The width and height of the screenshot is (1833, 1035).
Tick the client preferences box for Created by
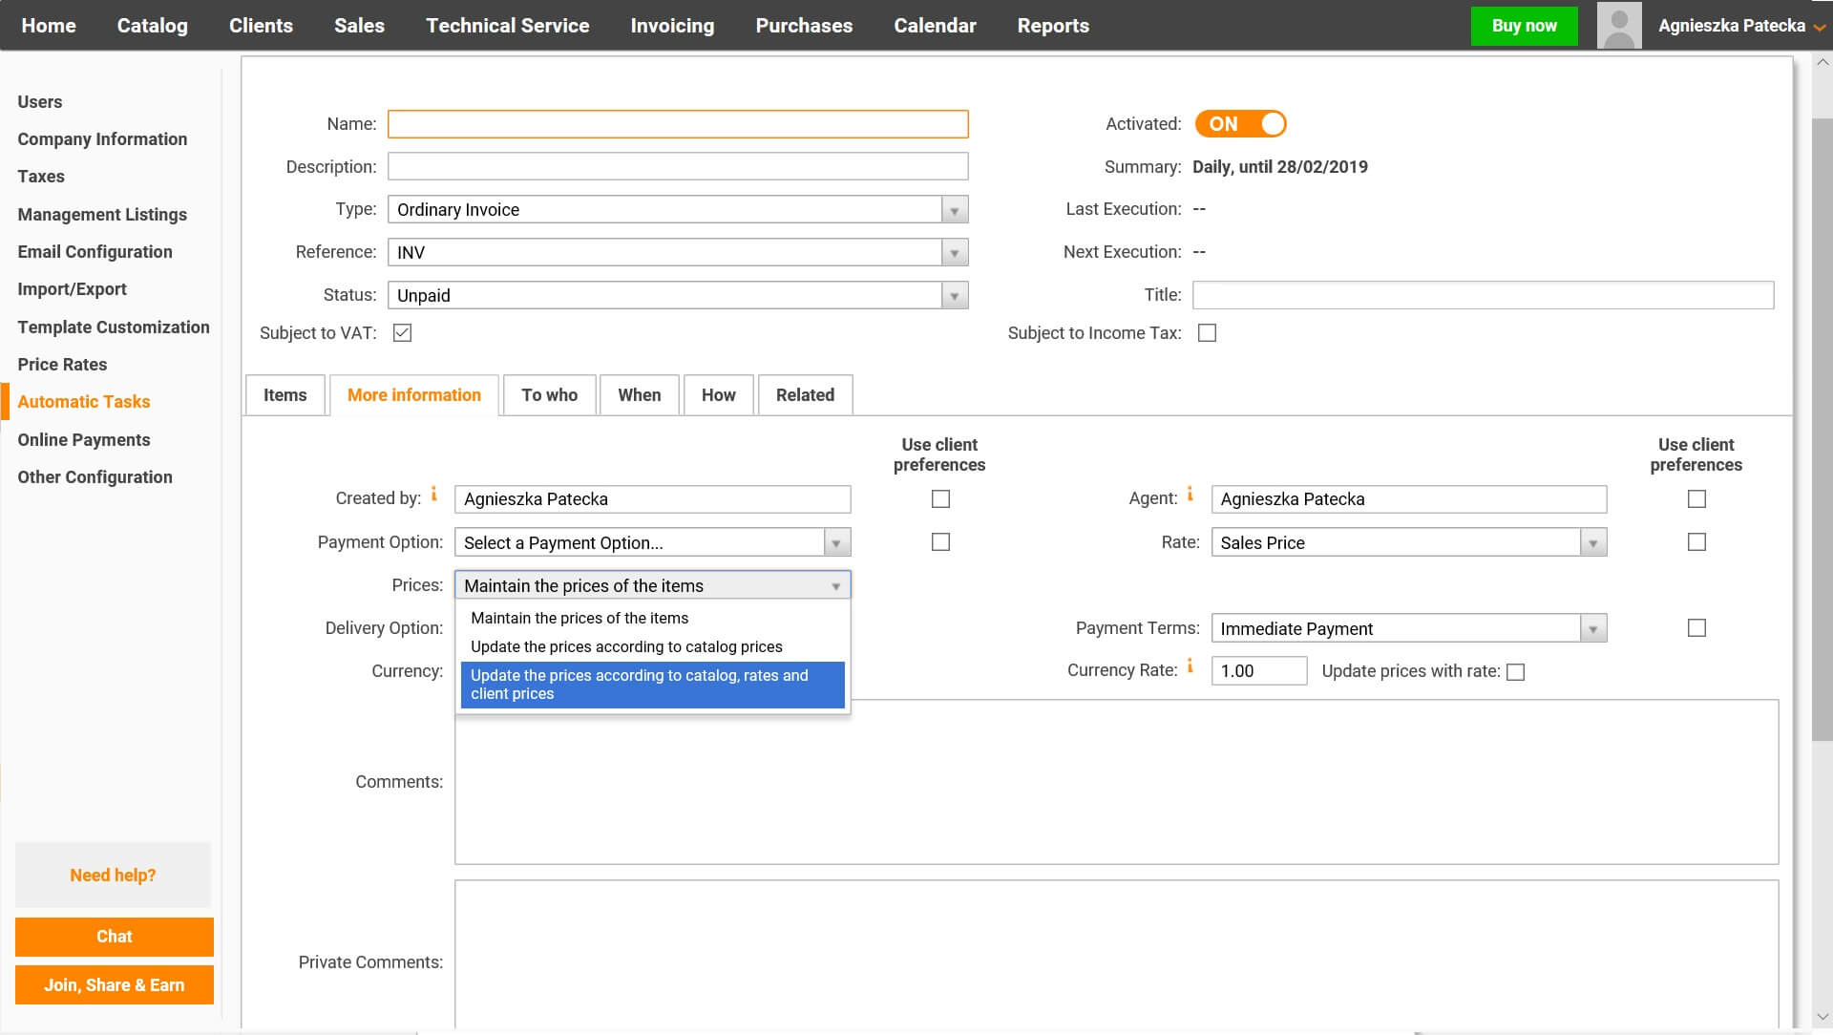click(x=940, y=499)
